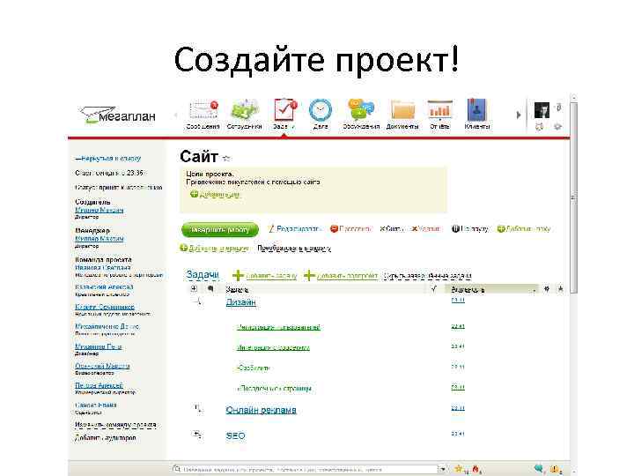
Task: Open the Дела module clock icon
Action: coord(321,109)
